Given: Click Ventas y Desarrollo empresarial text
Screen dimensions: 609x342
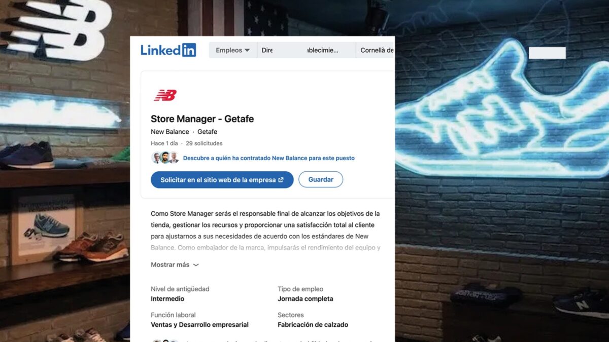Looking at the screenshot, I should point(199,325).
